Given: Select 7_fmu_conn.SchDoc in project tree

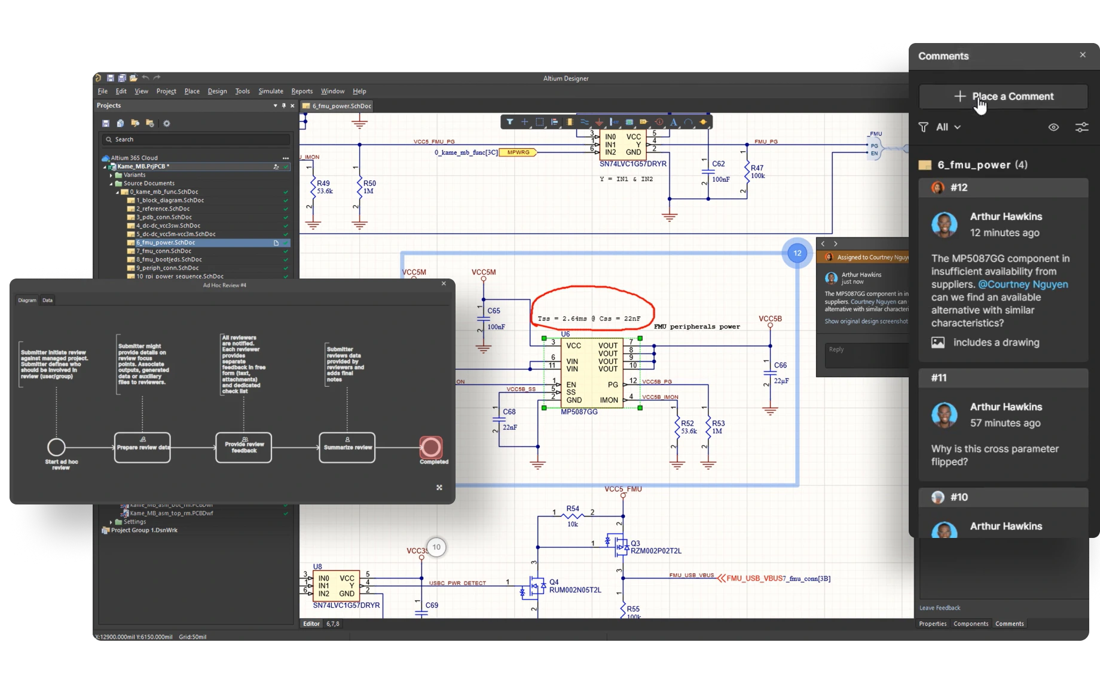Looking at the screenshot, I should click(164, 251).
